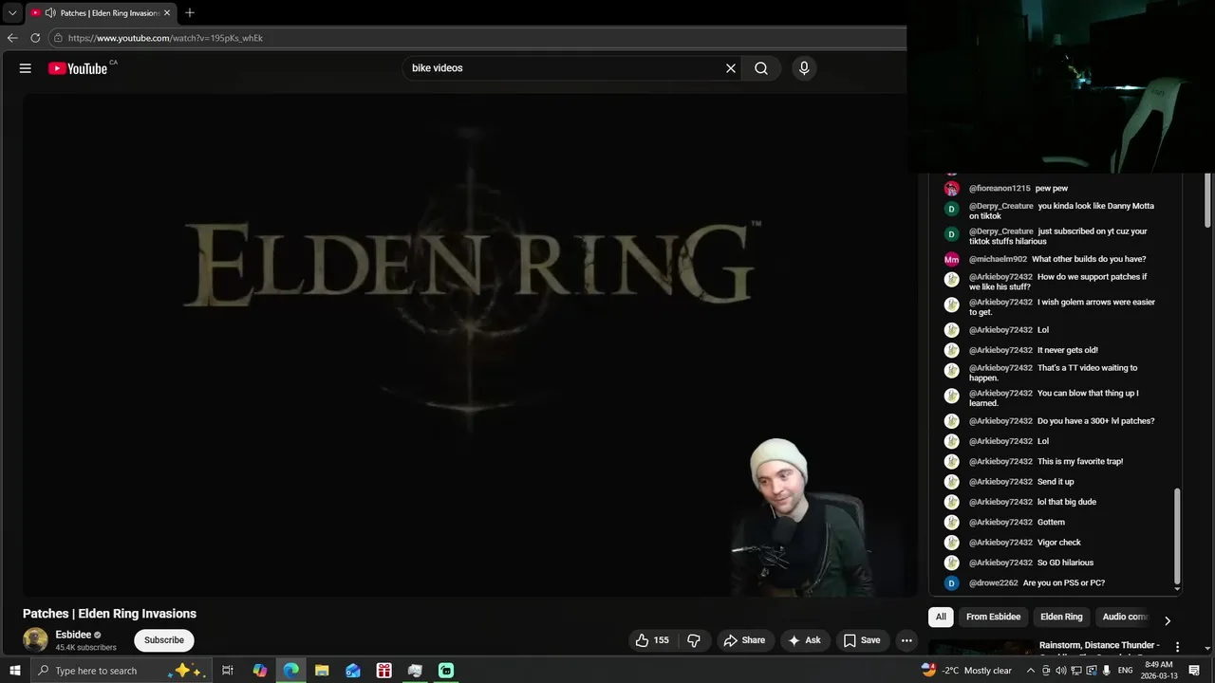Image resolution: width=1215 pixels, height=683 pixels.
Task: Click chat message 'Vigor check'
Action: pos(1059,543)
